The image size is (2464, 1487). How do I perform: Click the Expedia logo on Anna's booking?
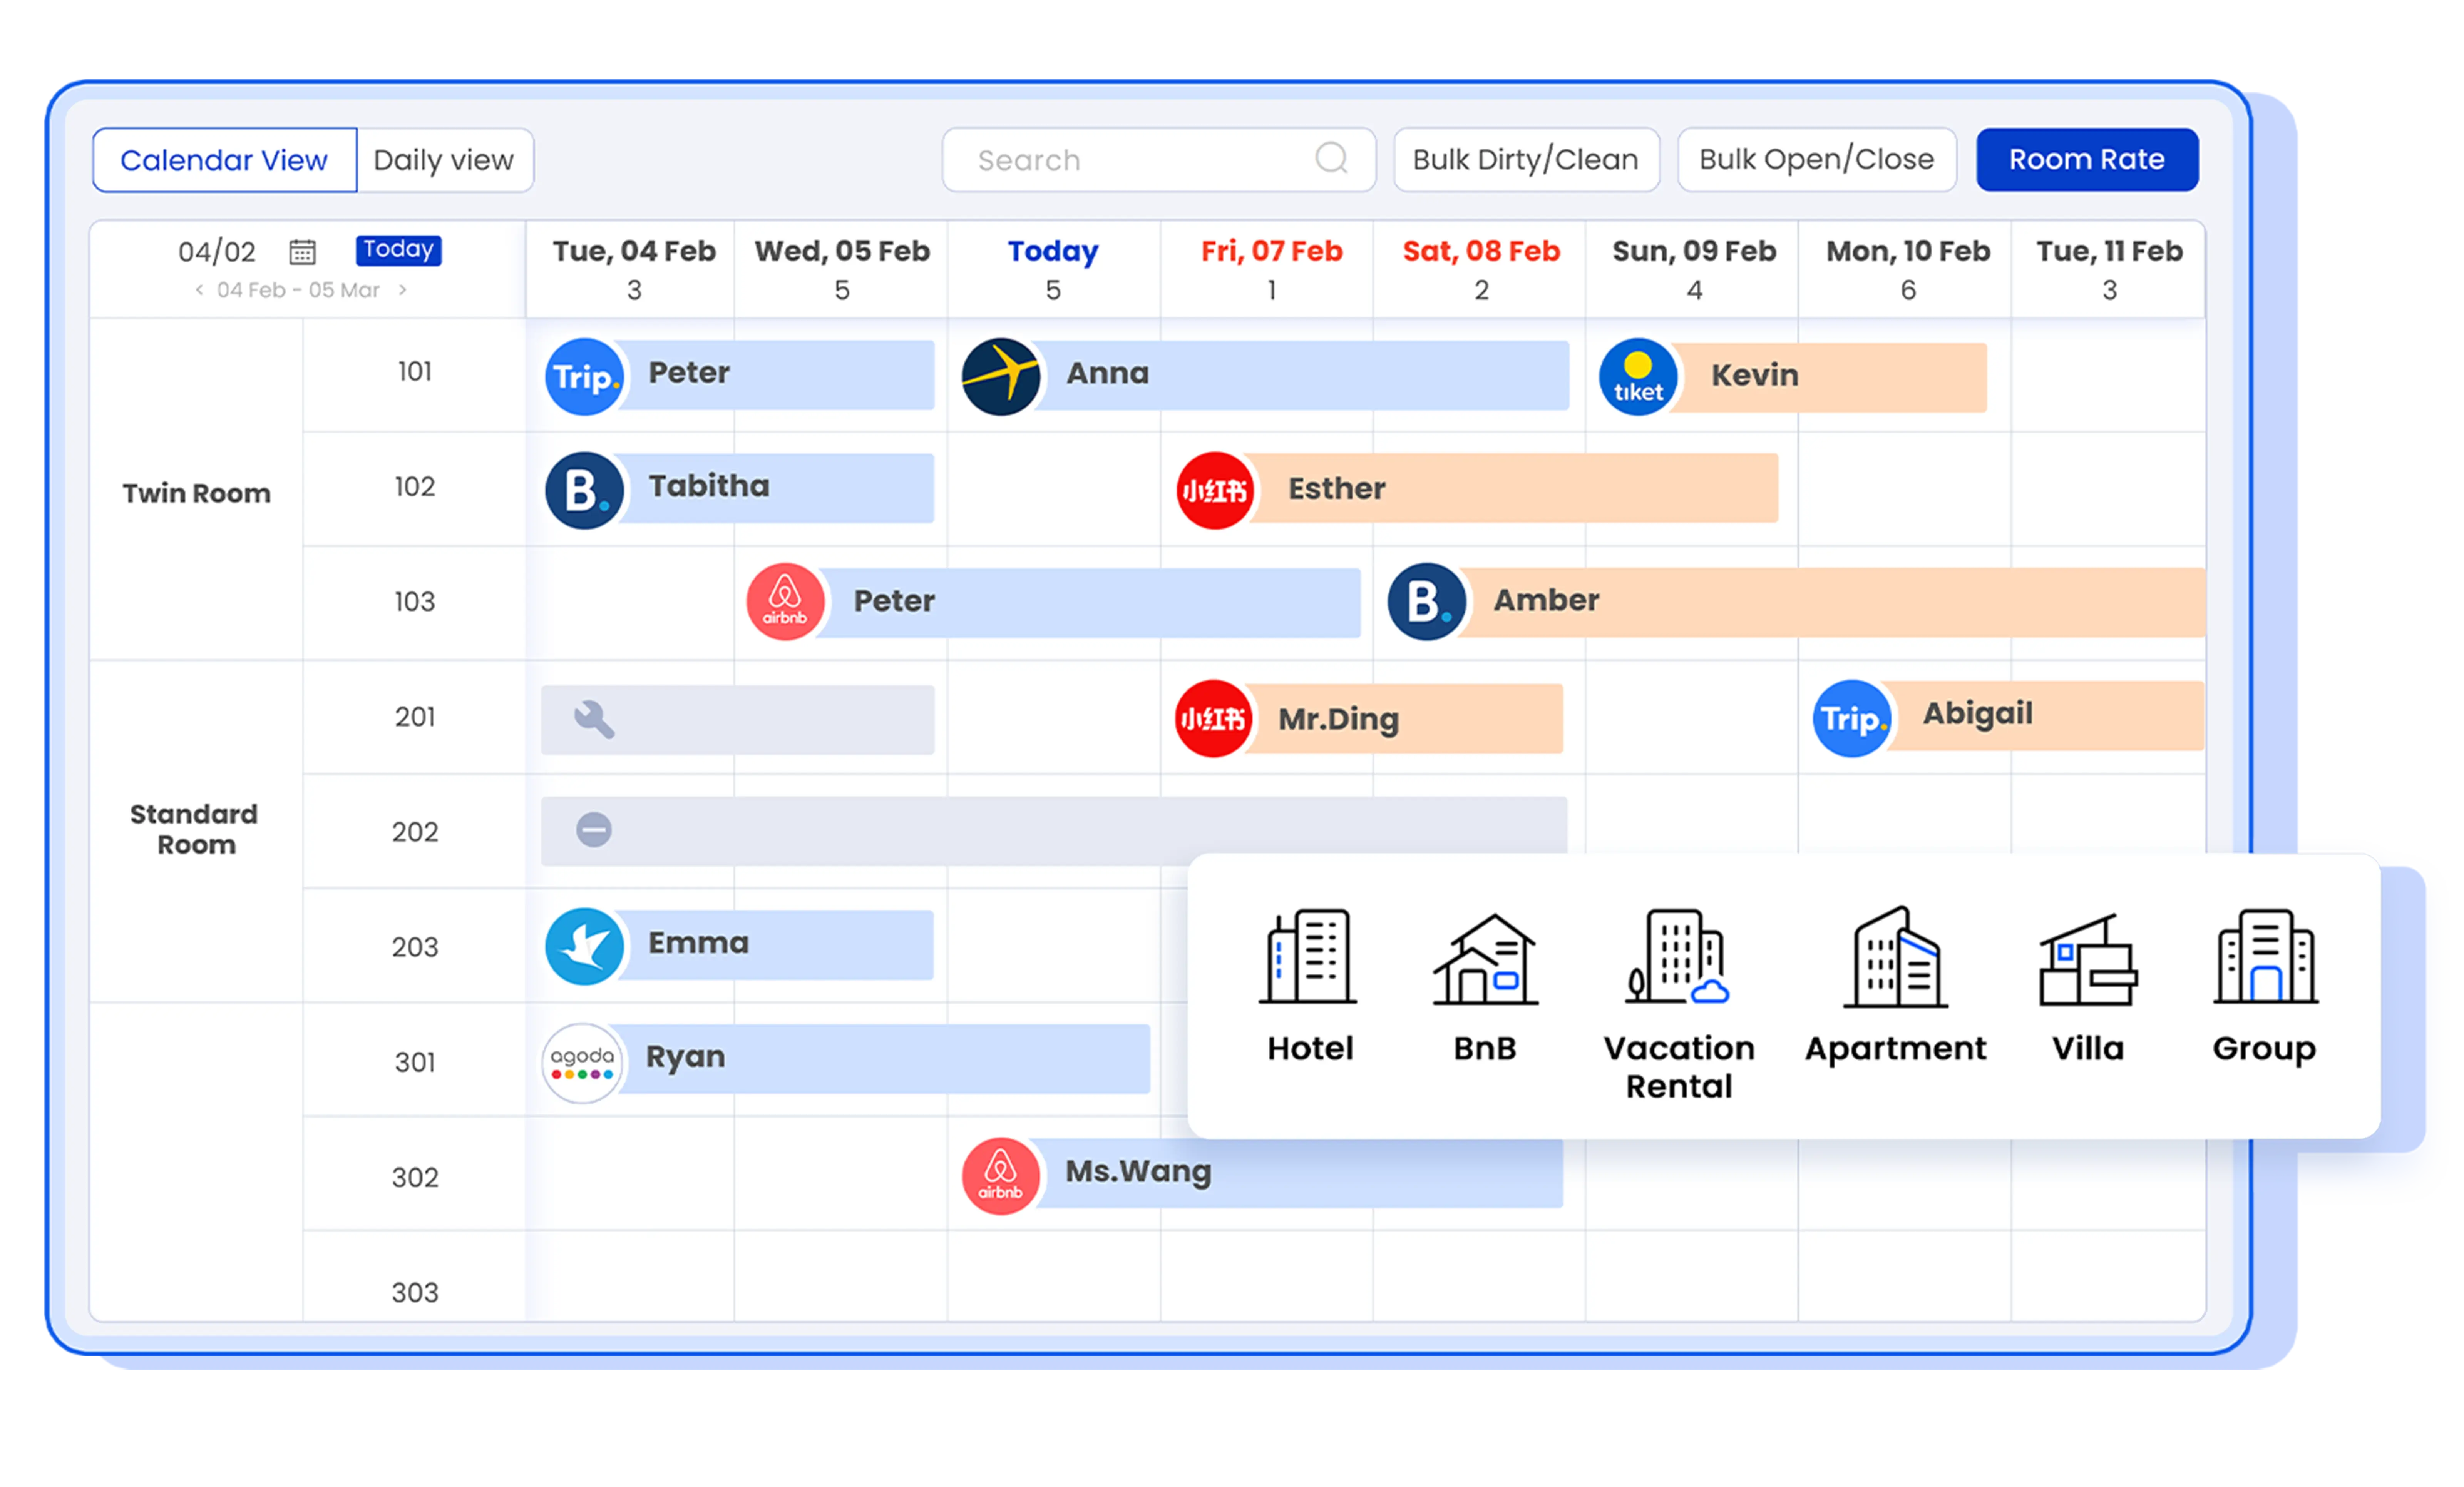[x=1001, y=377]
